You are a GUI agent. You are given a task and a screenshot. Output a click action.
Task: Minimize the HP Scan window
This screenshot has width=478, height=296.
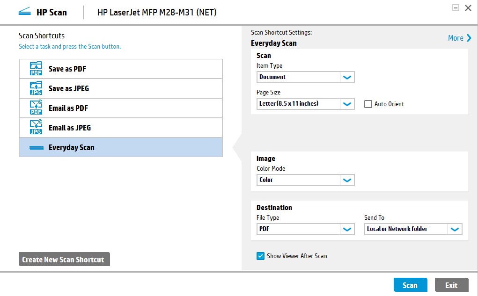[456, 7]
